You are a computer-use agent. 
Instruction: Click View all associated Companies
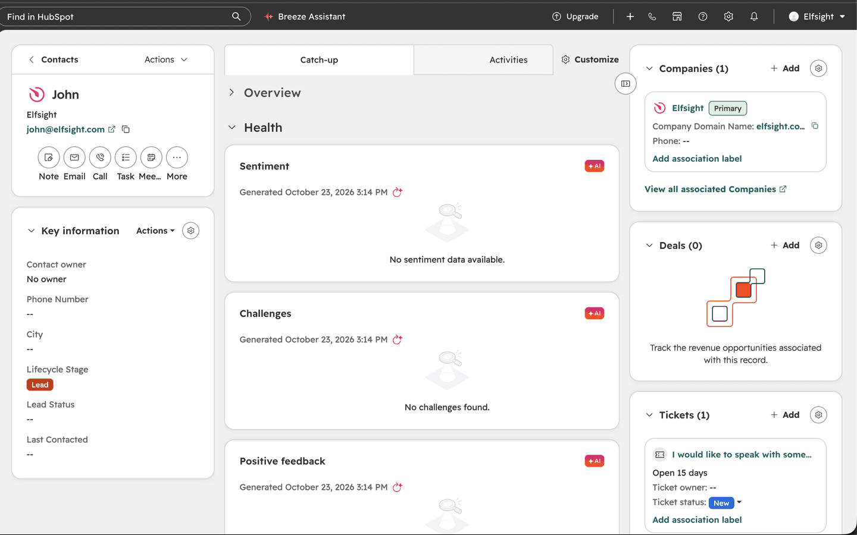(x=715, y=189)
